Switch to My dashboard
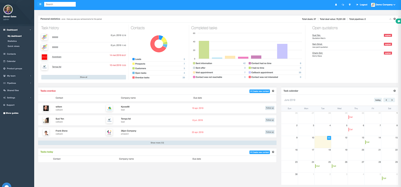401x187 pixels. pyautogui.click(x=15, y=36)
